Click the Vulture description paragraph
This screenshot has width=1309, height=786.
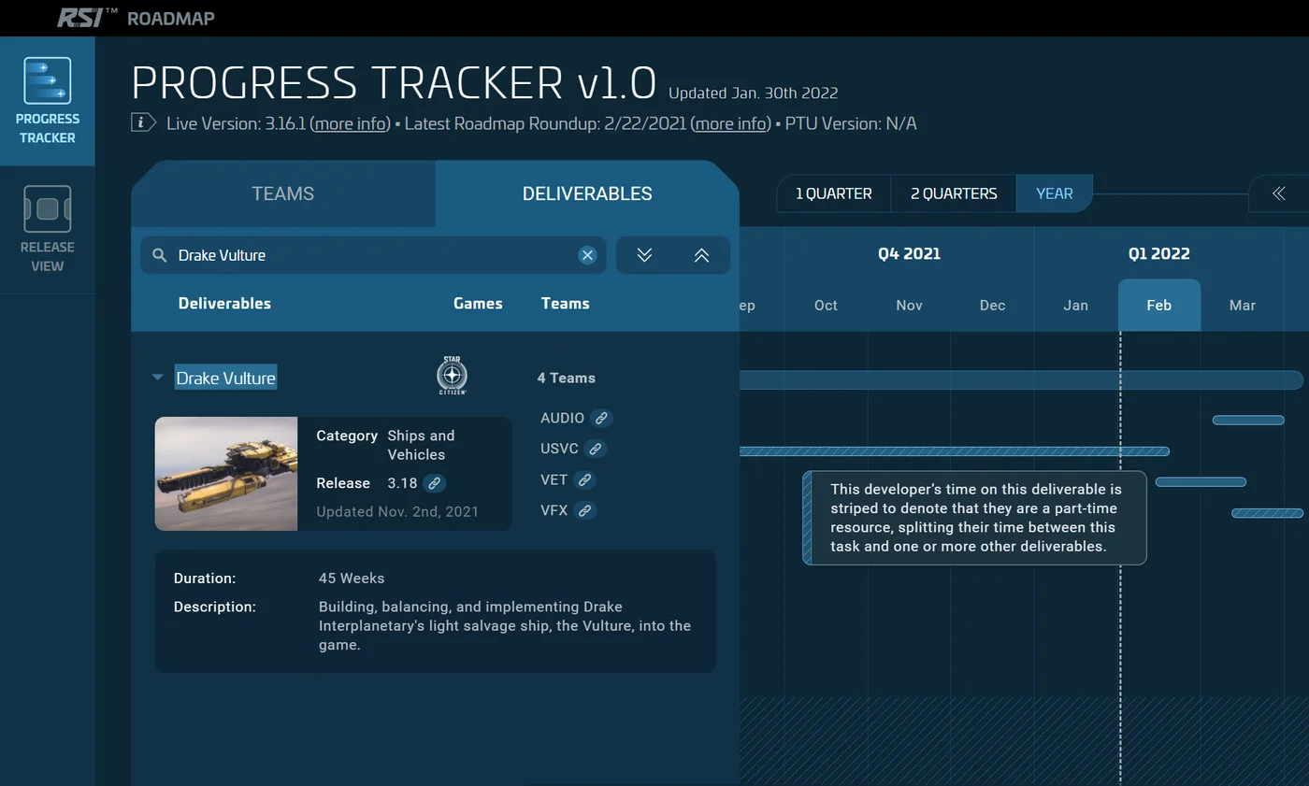[x=505, y=625]
